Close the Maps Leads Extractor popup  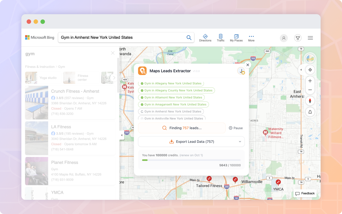(248, 65)
